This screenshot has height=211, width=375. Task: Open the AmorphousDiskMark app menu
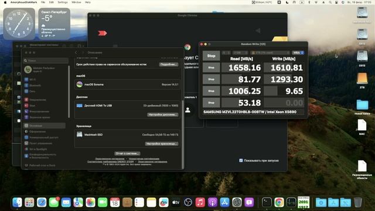tap(23, 2)
